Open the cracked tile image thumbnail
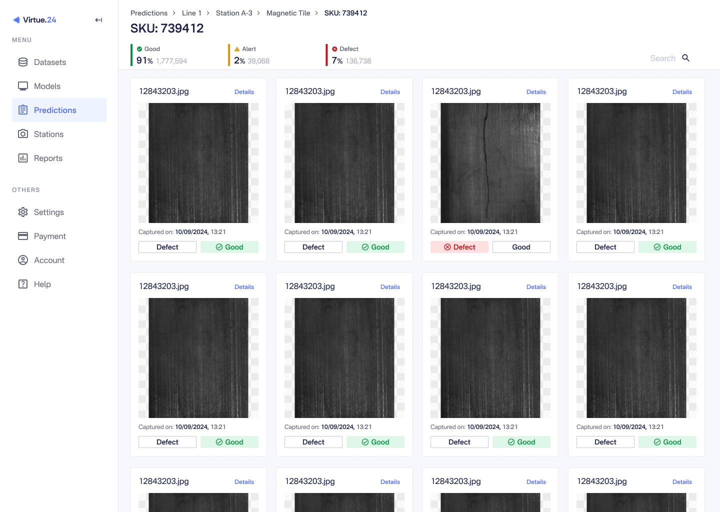This screenshot has height=512, width=720. click(x=490, y=163)
